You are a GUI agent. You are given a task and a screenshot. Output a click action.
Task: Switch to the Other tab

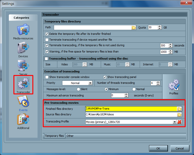70,136
